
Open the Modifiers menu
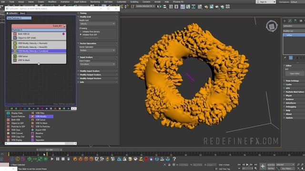point(52,2)
